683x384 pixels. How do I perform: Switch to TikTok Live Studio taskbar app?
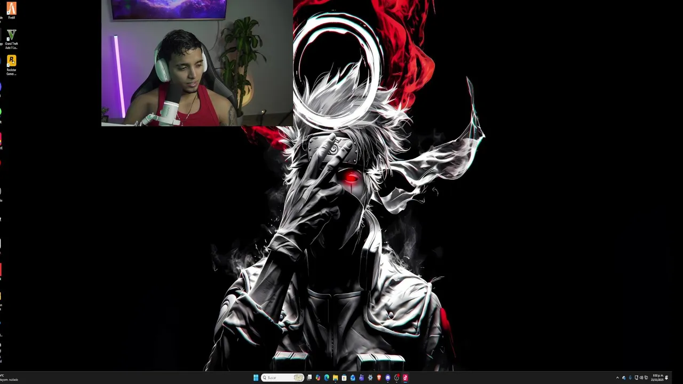(406, 378)
